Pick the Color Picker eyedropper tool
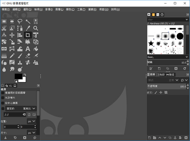Screen dimensions: 190x141 [28, 28]
